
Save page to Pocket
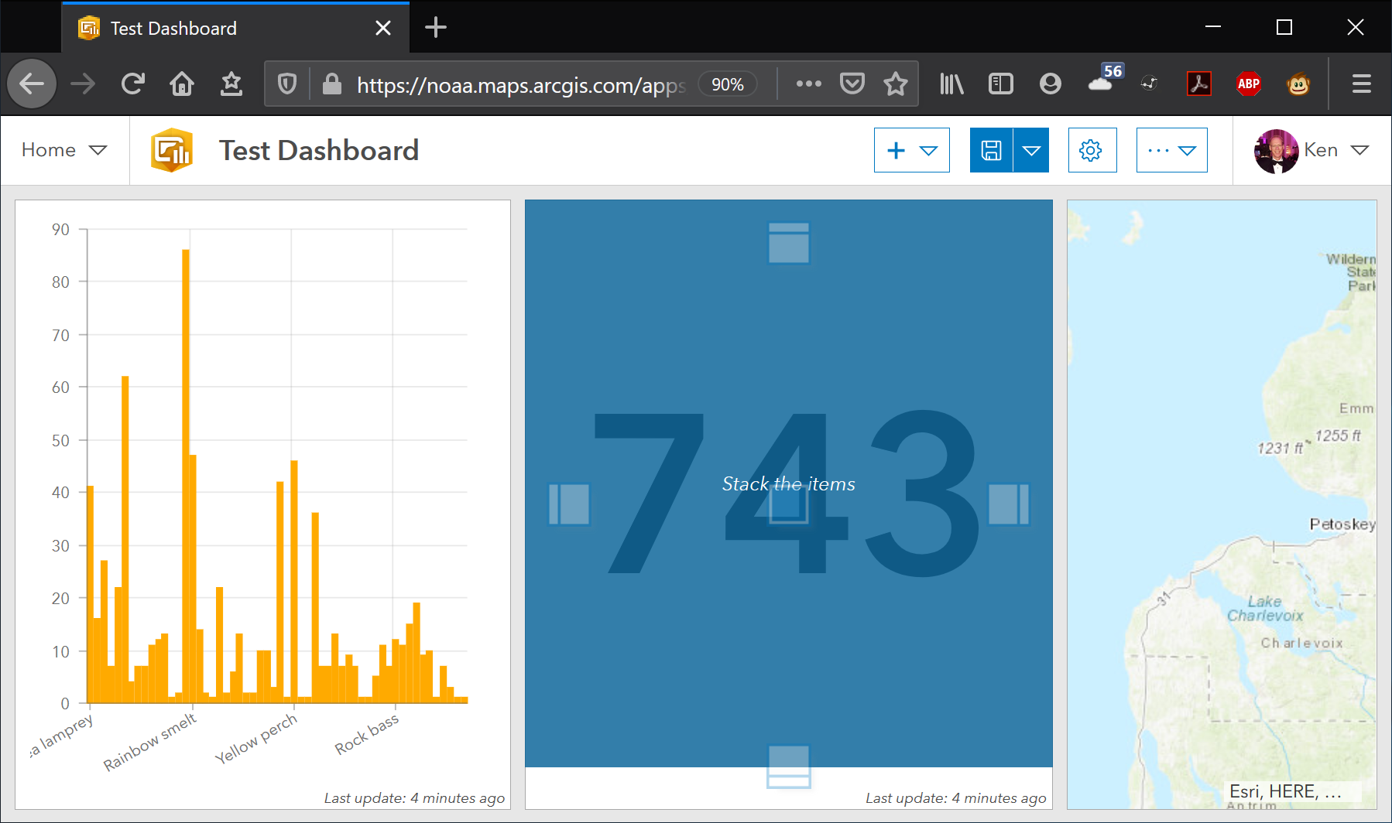852,84
